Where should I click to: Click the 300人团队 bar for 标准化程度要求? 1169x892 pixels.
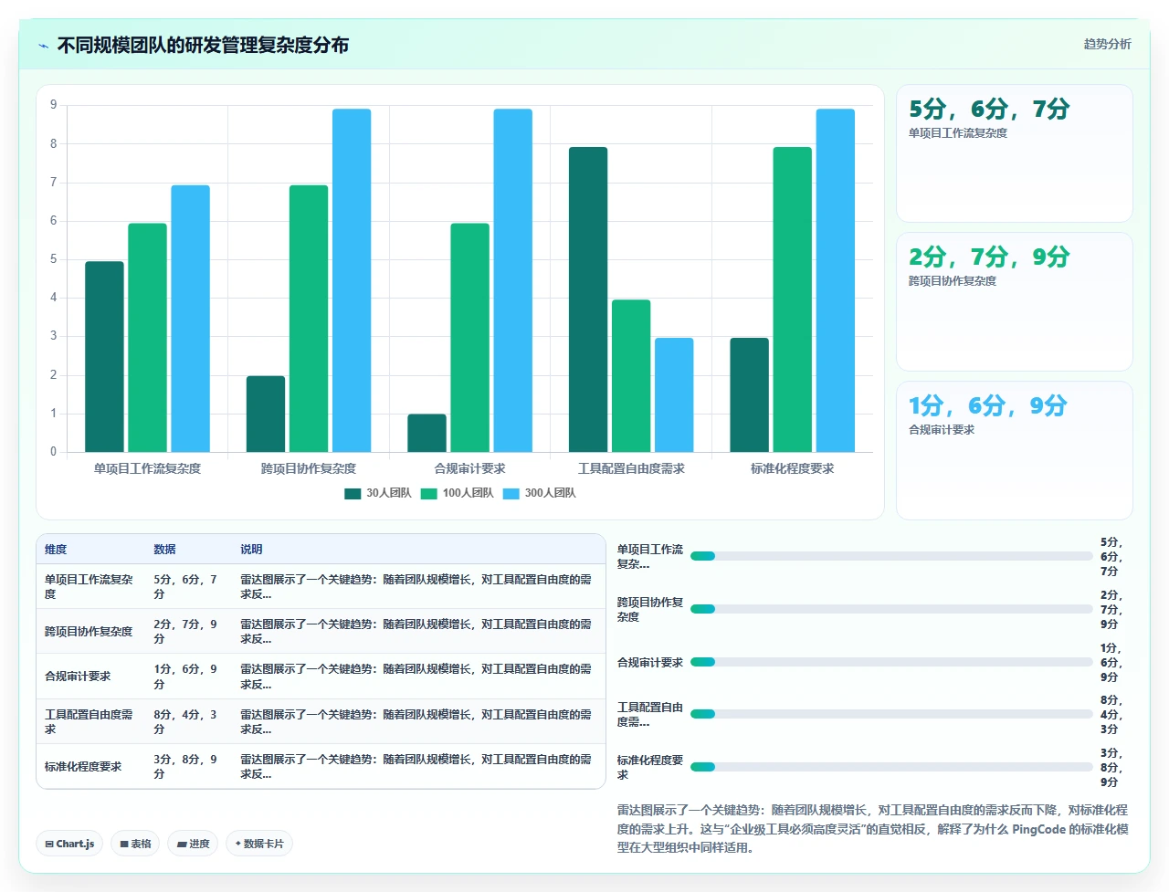point(835,280)
